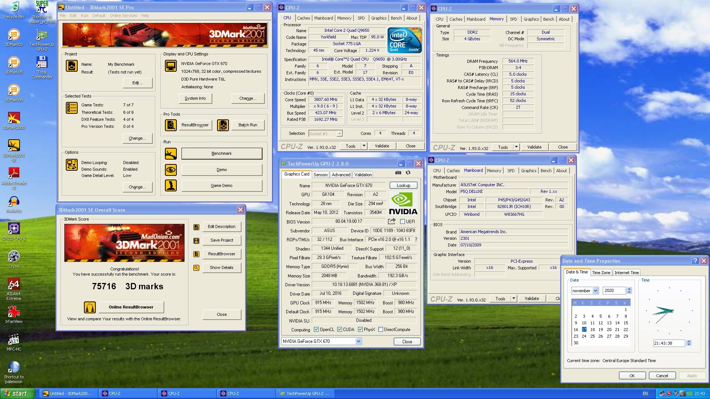The width and height of the screenshot is (710, 399).
Task: Adjust the year 2020 spinner arrows
Action: (629, 291)
